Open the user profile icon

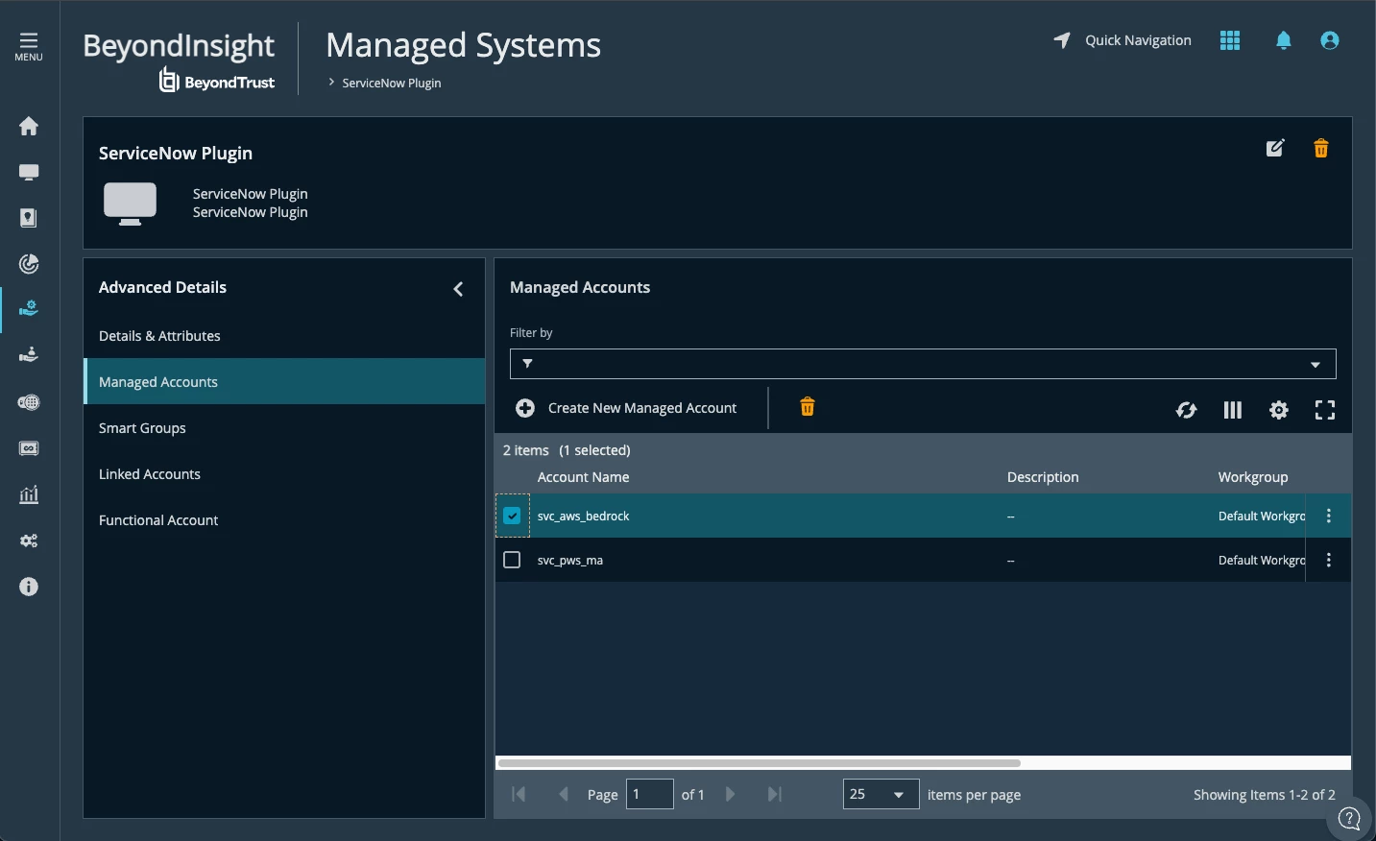pyautogui.click(x=1330, y=40)
